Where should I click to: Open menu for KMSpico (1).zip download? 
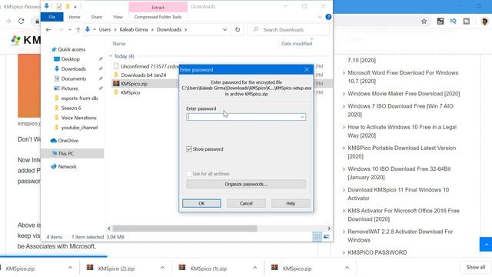coord(254,268)
